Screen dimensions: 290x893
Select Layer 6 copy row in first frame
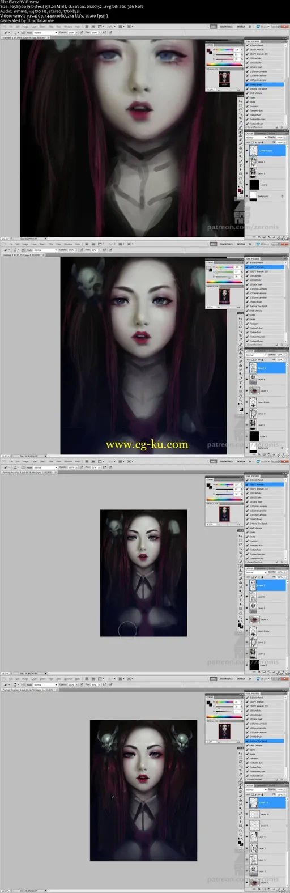click(x=265, y=151)
